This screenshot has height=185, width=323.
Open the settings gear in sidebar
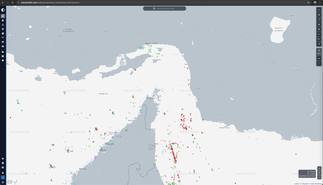click(x=3, y=182)
